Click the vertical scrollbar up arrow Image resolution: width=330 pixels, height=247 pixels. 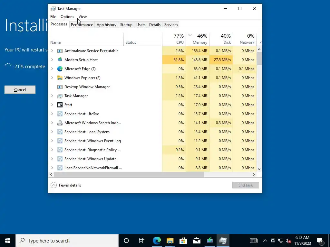[x=259, y=49]
